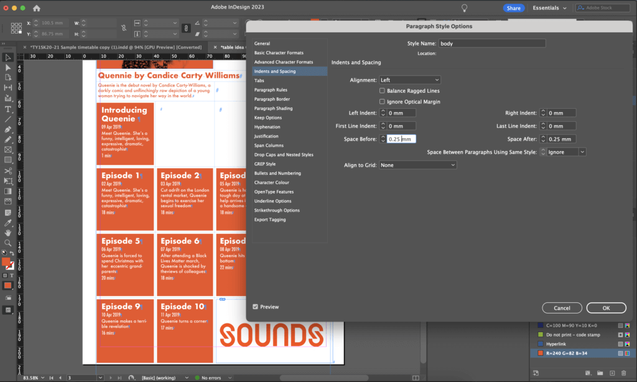Screen dimensions: 637x382
Task: Select the Gradient Swatch tool
Action: [x=7, y=191]
